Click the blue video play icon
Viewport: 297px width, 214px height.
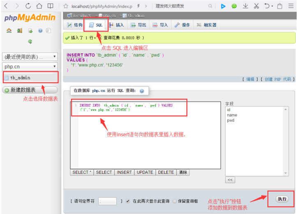223,6
